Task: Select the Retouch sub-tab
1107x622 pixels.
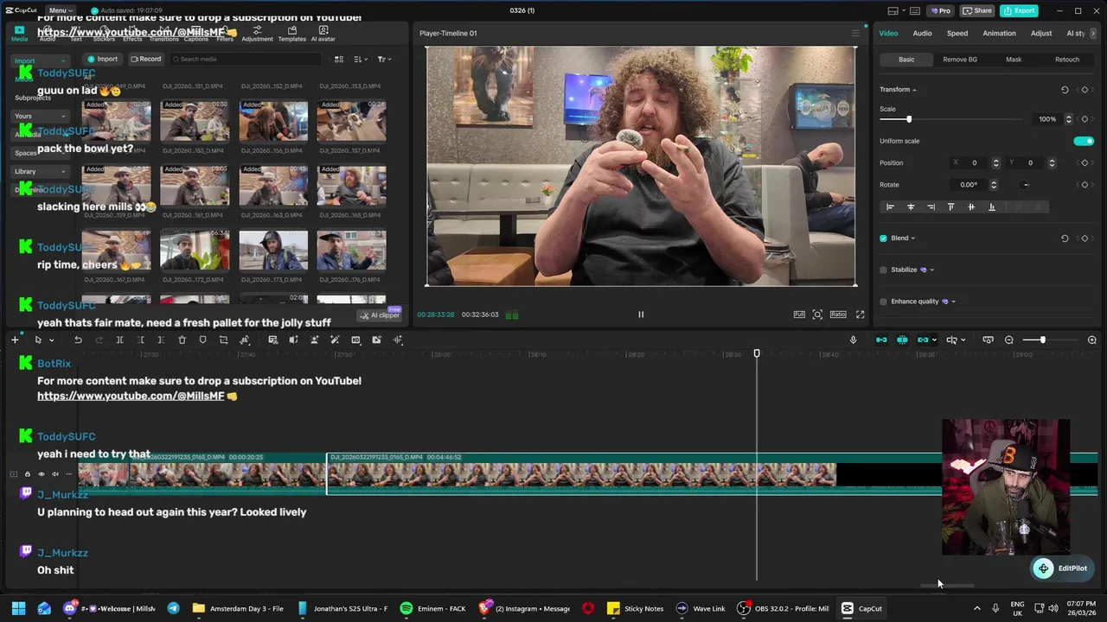Action: (1067, 60)
